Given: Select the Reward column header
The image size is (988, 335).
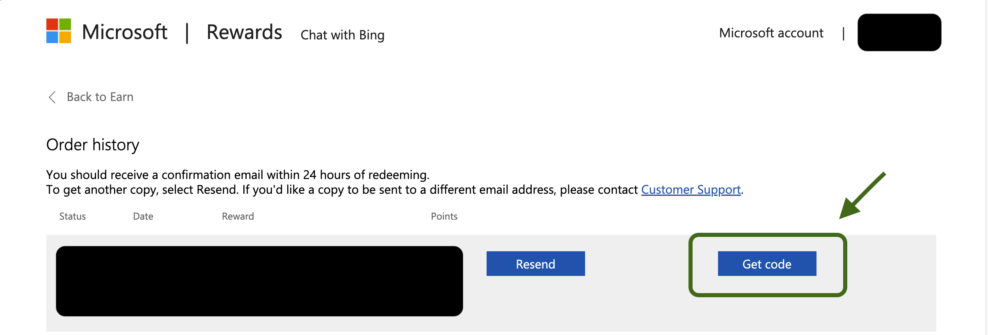Looking at the screenshot, I should (238, 216).
